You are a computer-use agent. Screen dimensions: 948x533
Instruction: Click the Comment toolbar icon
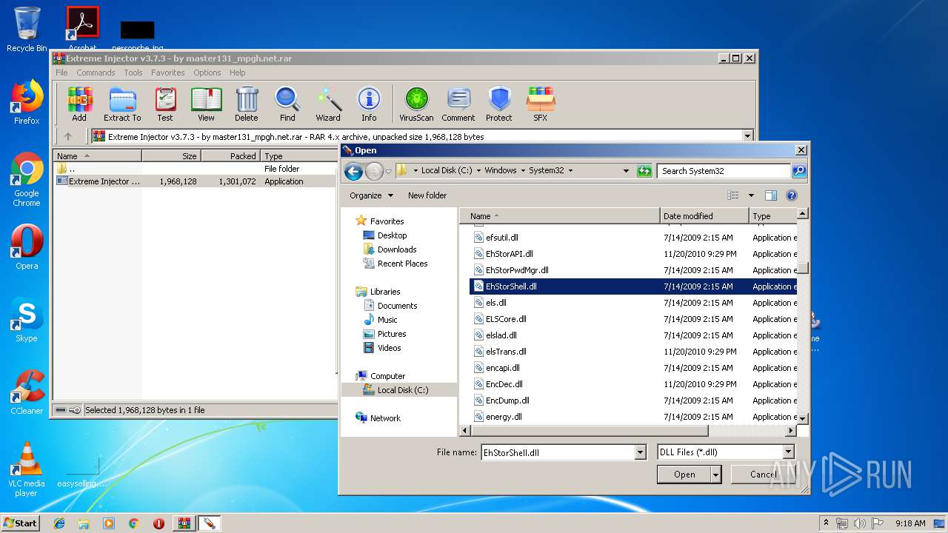458,104
